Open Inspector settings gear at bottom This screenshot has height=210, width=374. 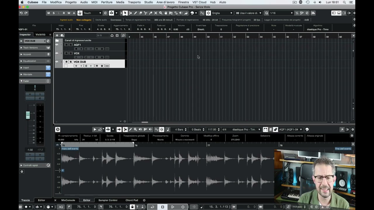point(22,171)
